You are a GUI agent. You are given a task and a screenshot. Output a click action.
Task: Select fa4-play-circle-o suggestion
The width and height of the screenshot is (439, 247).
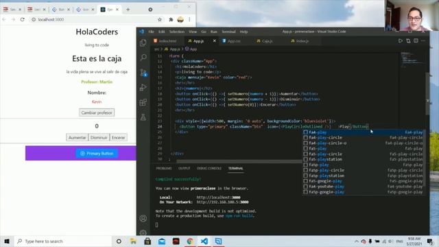coord(364,143)
